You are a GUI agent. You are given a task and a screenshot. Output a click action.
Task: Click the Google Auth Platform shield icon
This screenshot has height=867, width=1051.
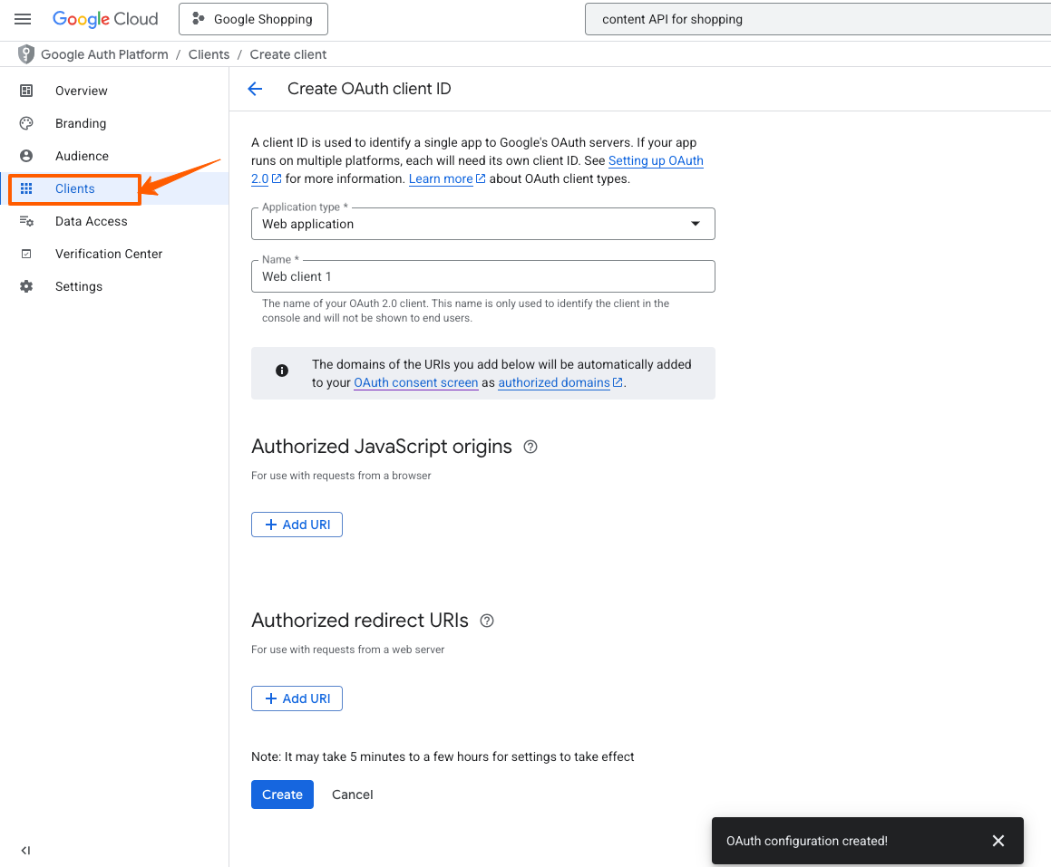pos(26,54)
